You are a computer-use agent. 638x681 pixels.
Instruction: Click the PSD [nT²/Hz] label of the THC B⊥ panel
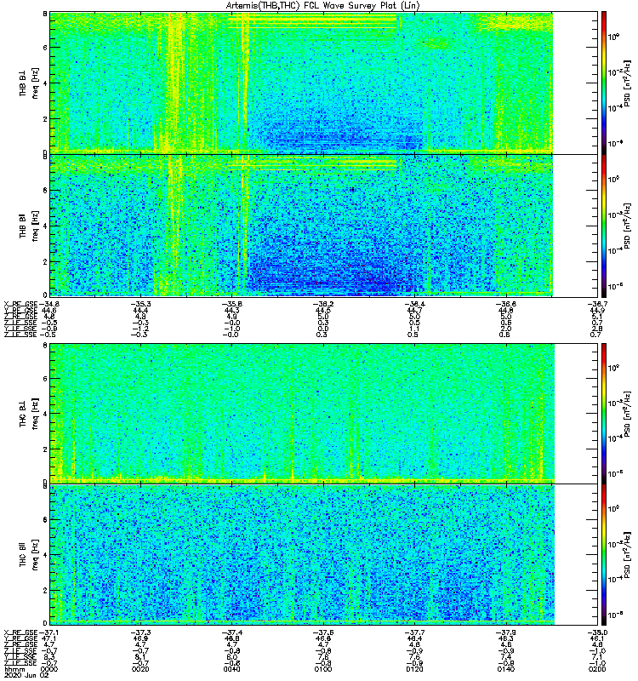pyautogui.click(x=627, y=414)
